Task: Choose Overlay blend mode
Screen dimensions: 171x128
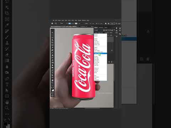Action: (100, 57)
